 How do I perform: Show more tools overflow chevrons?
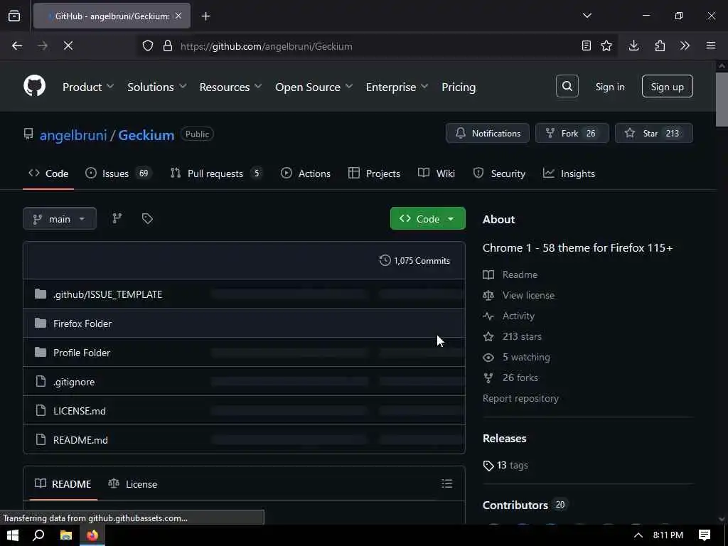click(685, 45)
